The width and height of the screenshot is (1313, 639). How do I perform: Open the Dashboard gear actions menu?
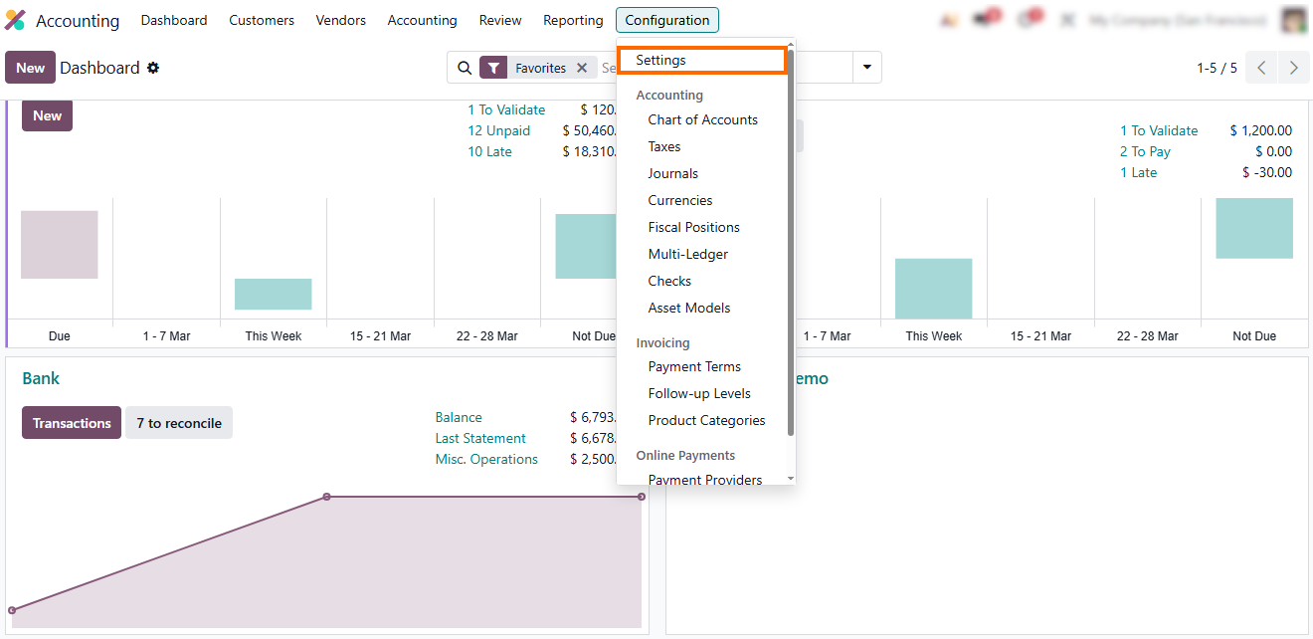(x=153, y=68)
